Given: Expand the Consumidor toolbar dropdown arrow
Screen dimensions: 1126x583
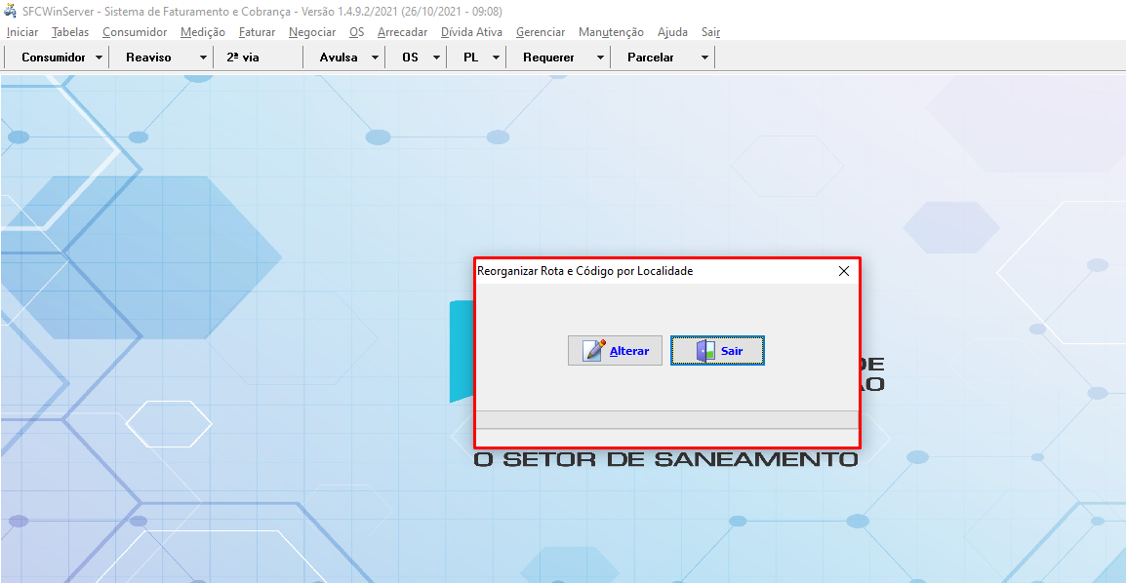Looking at the screenshot, I should pyautogui.click(x=100, y=58).
